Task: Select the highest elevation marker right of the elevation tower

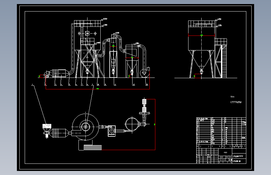Action: (104, 19)
